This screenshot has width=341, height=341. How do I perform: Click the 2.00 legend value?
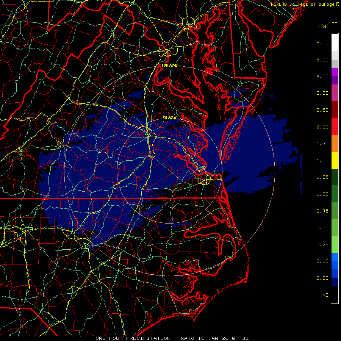tap(322, 127)
